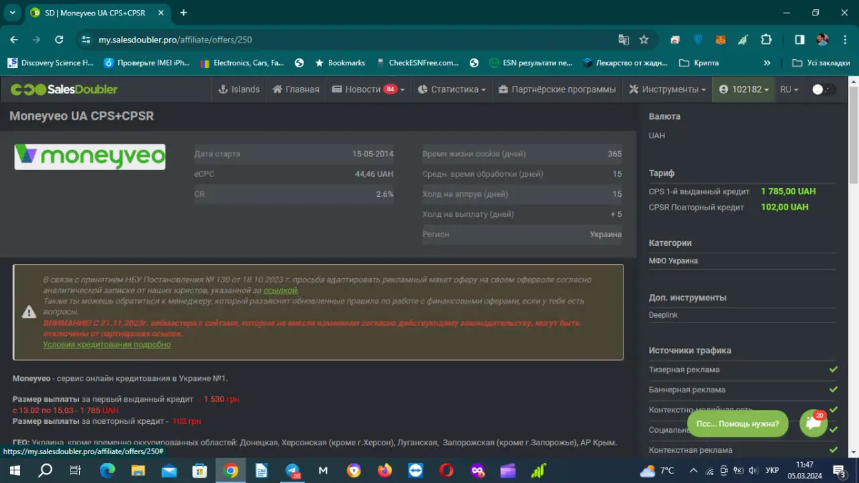Show more bookmarks with the chevron
This screenshot has height=483, width=859.
pos(767,62)
